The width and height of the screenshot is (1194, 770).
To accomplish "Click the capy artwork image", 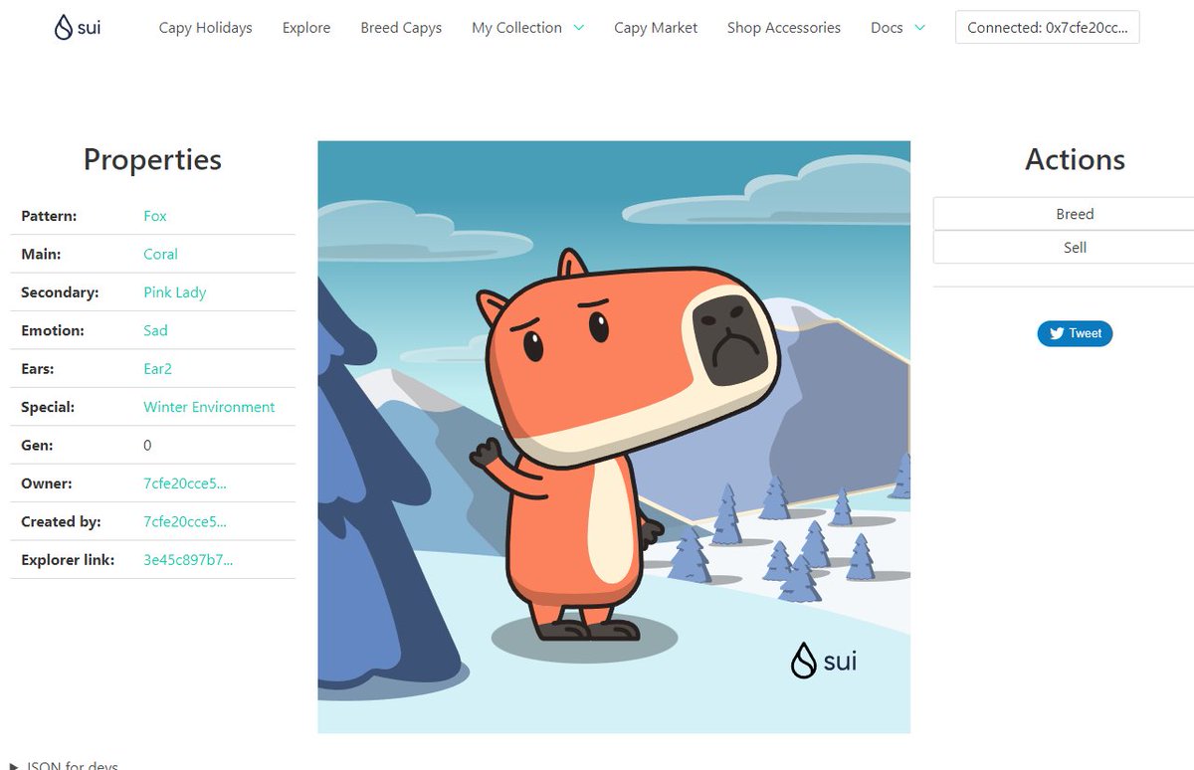I will click(x=614, y=437).
